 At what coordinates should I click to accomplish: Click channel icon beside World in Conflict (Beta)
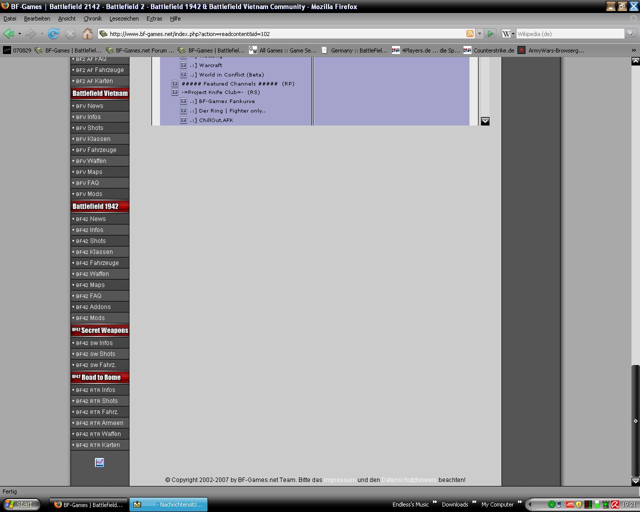click(x=183, y=74)
